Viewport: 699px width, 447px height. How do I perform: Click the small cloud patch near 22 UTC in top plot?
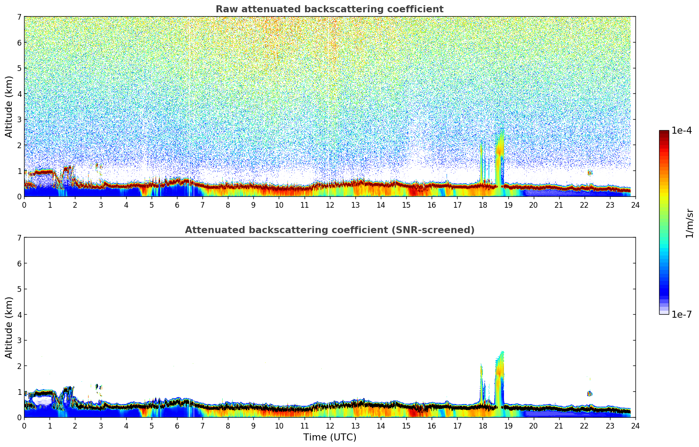[590, 173]
